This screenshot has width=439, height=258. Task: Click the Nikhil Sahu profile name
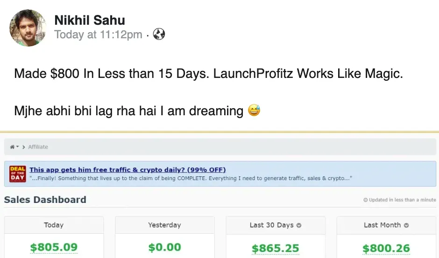coord(90,20)
